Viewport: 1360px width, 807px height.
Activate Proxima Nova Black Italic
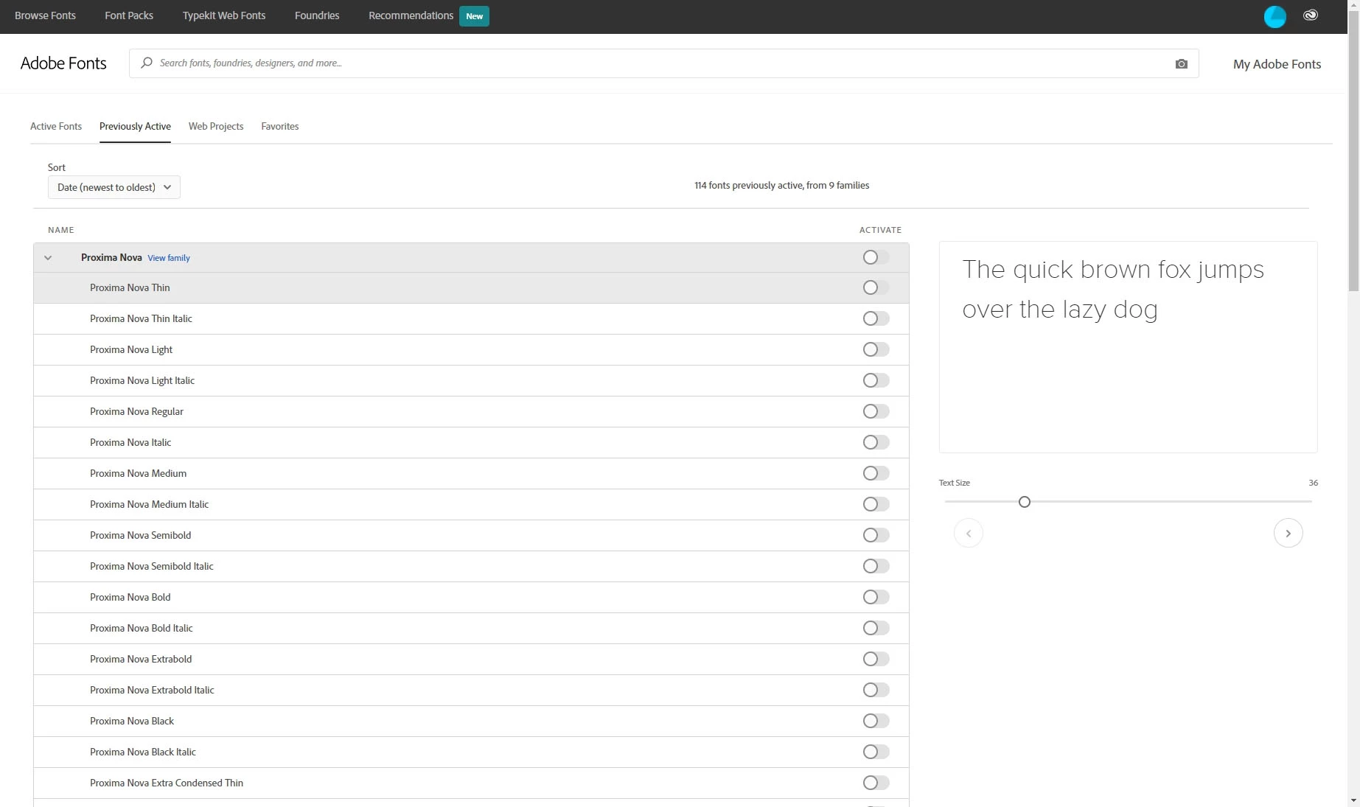click(x=876, y=752)
